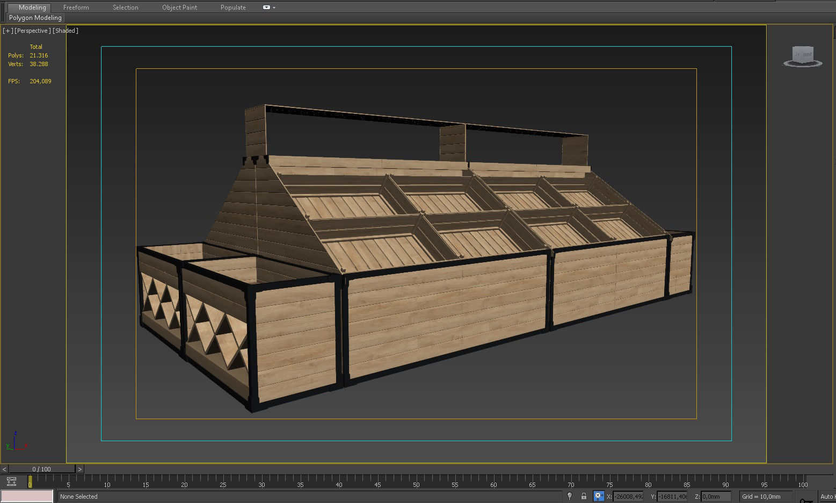Image resolution: width=836 pixels, height=503 pixels.
Task: Click the 0 / 100 time slider handle
Action: [x=42, y=469]
